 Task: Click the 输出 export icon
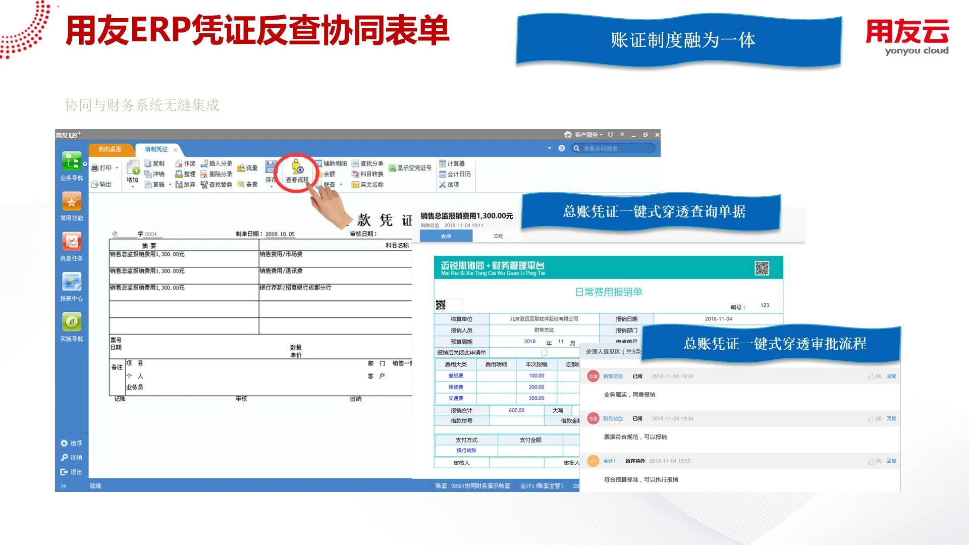click(x=95, y=184)
